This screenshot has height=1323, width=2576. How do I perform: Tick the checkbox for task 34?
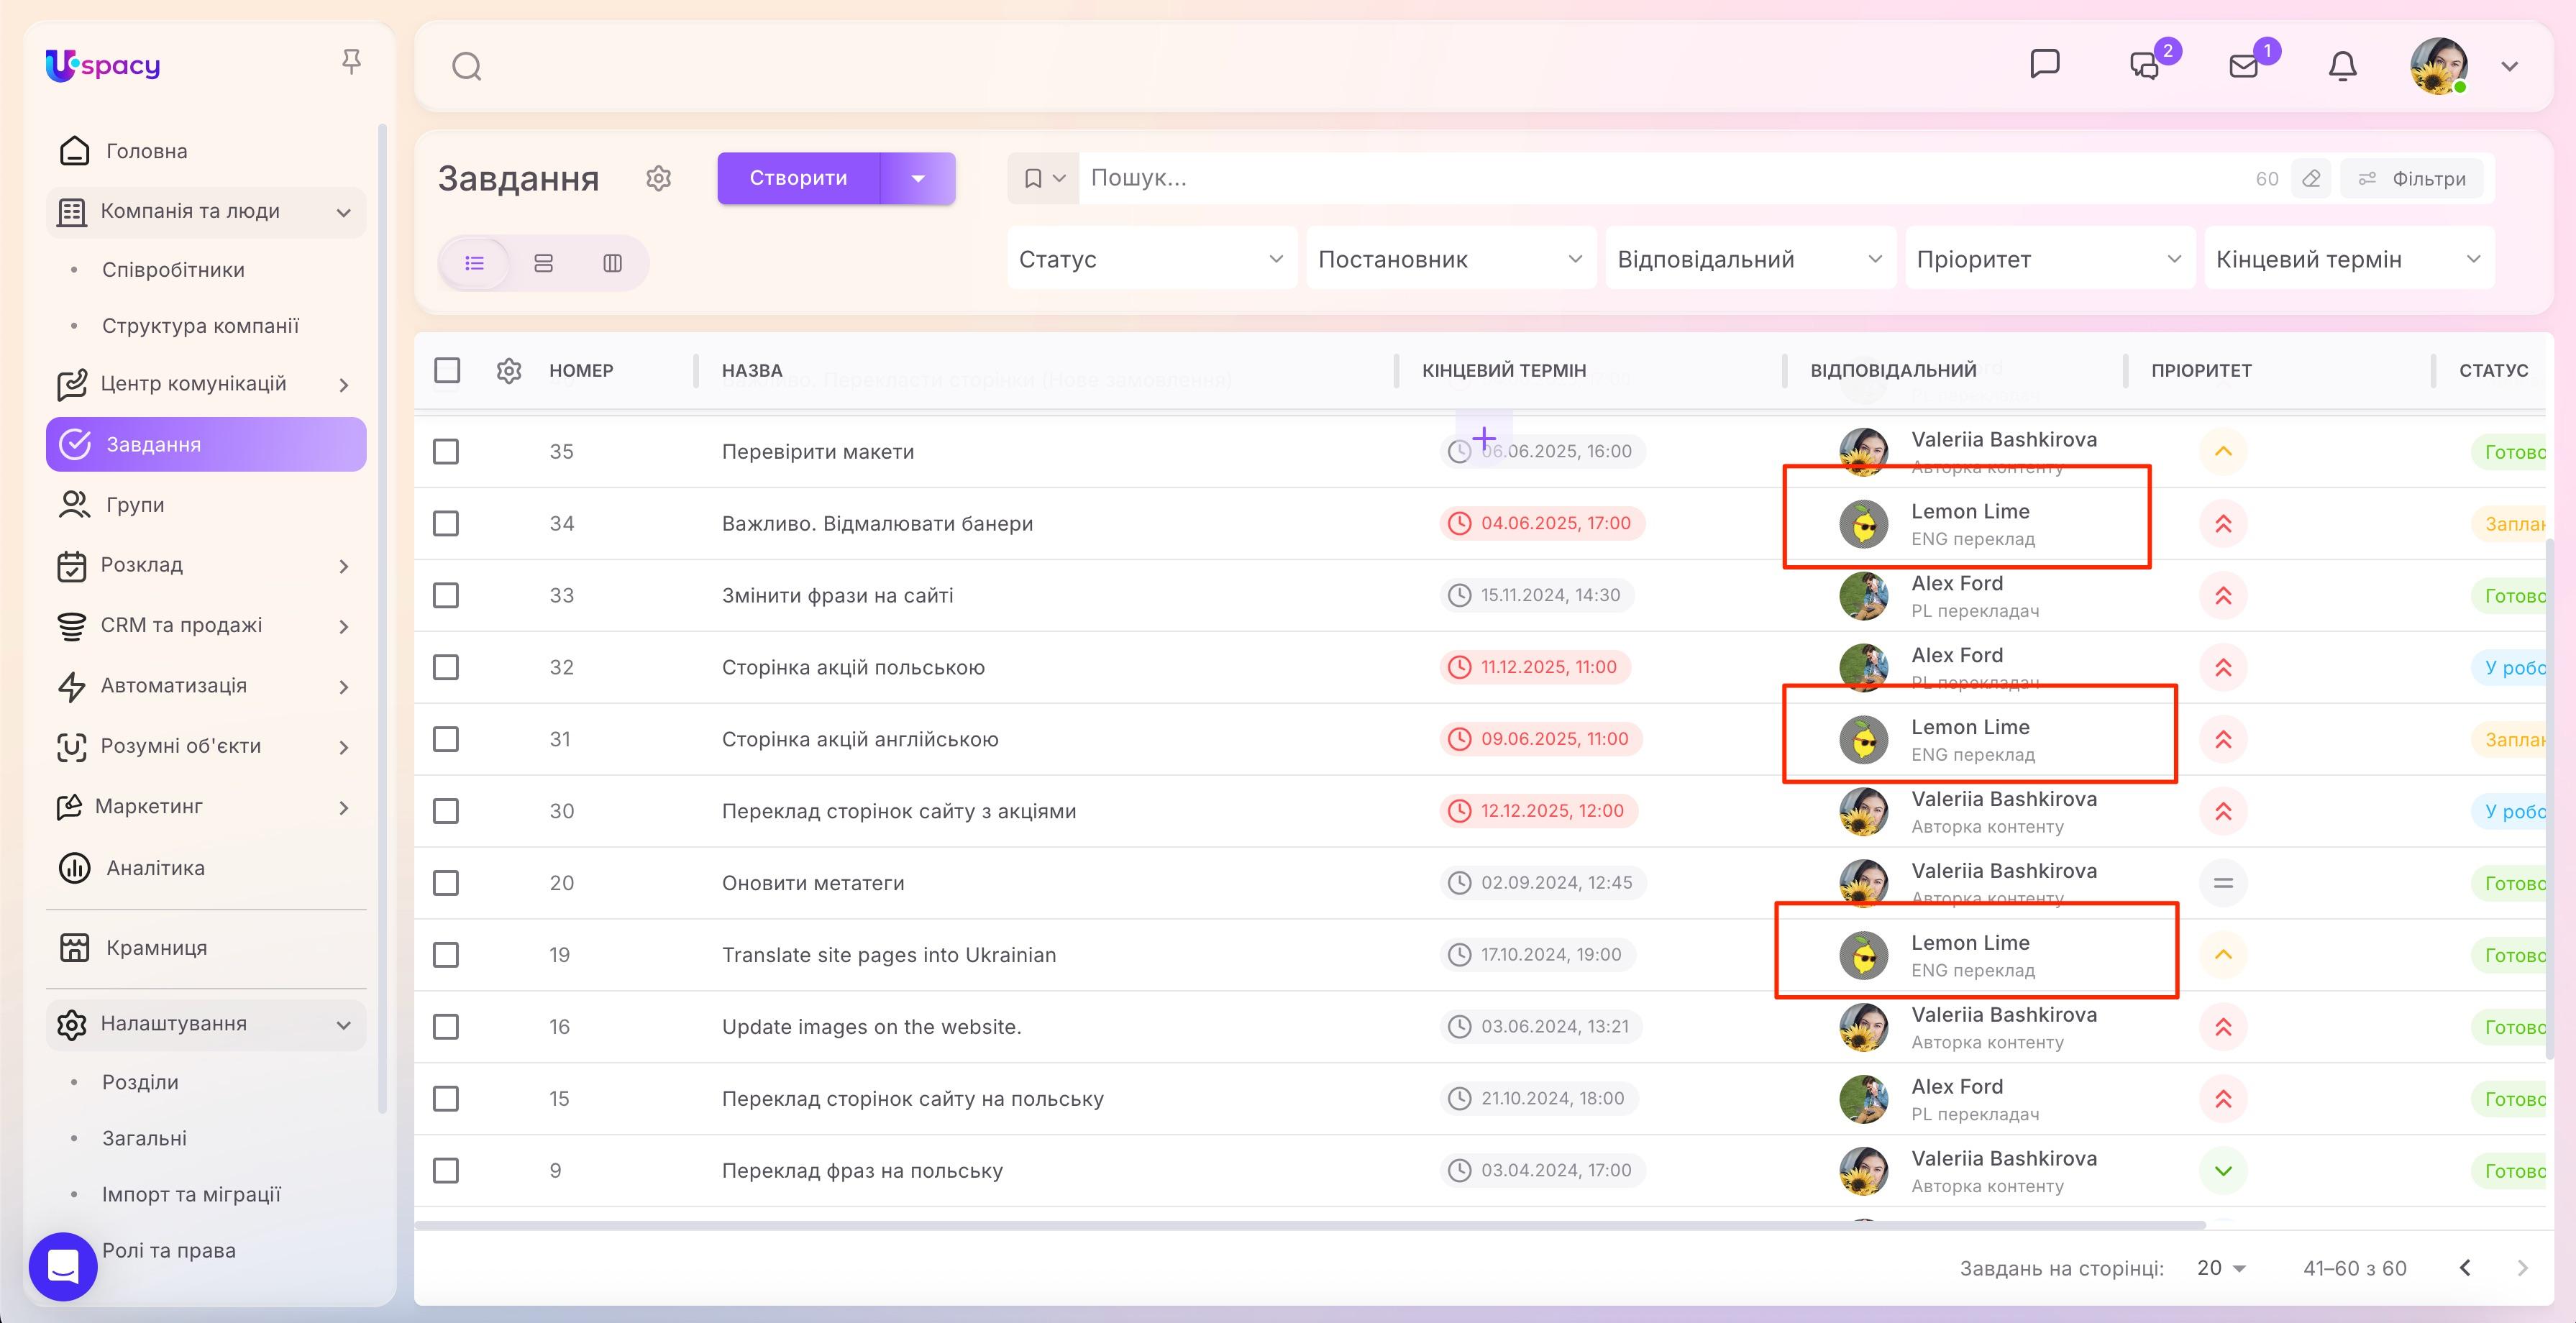(446, 523)
